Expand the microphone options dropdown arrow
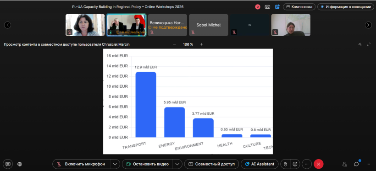Image resolution: width=376 pixels, height=171 pixels. click(115, 164)
